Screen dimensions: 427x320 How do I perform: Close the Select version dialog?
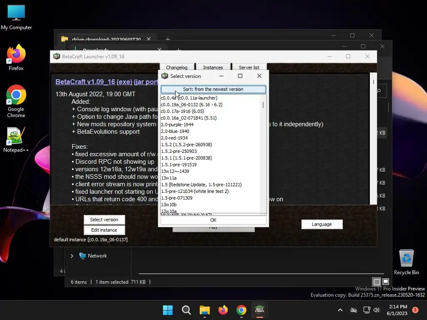click(x=259, y=76)
